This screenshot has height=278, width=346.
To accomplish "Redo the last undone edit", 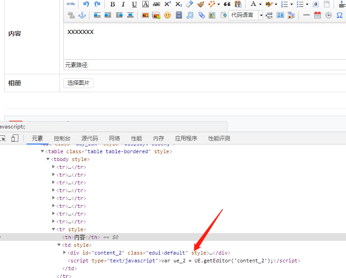I will tap(97, 4).
